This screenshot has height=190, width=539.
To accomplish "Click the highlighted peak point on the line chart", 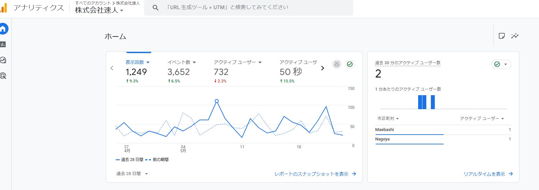I will click(217, 101).
